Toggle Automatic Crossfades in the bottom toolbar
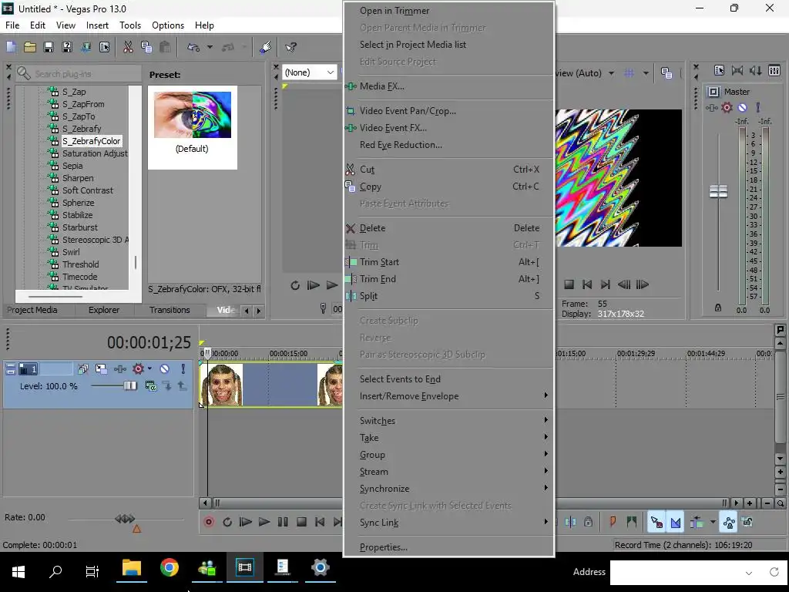The height and width of the screenshot is (592, 789). click(675, 522)
